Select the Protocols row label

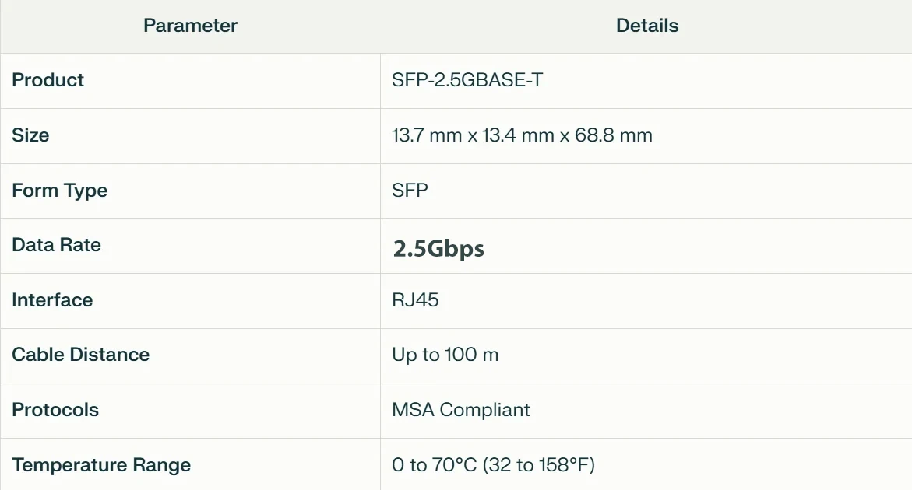pyautogui.click(x=55, y=410)
